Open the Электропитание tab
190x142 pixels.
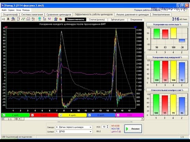(161, 15)
